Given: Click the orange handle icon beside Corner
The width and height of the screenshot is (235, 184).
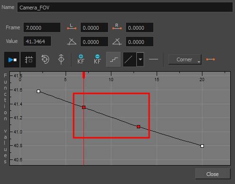Looking at the screenshot, I should pyautogui.click(x=210, y=59).
